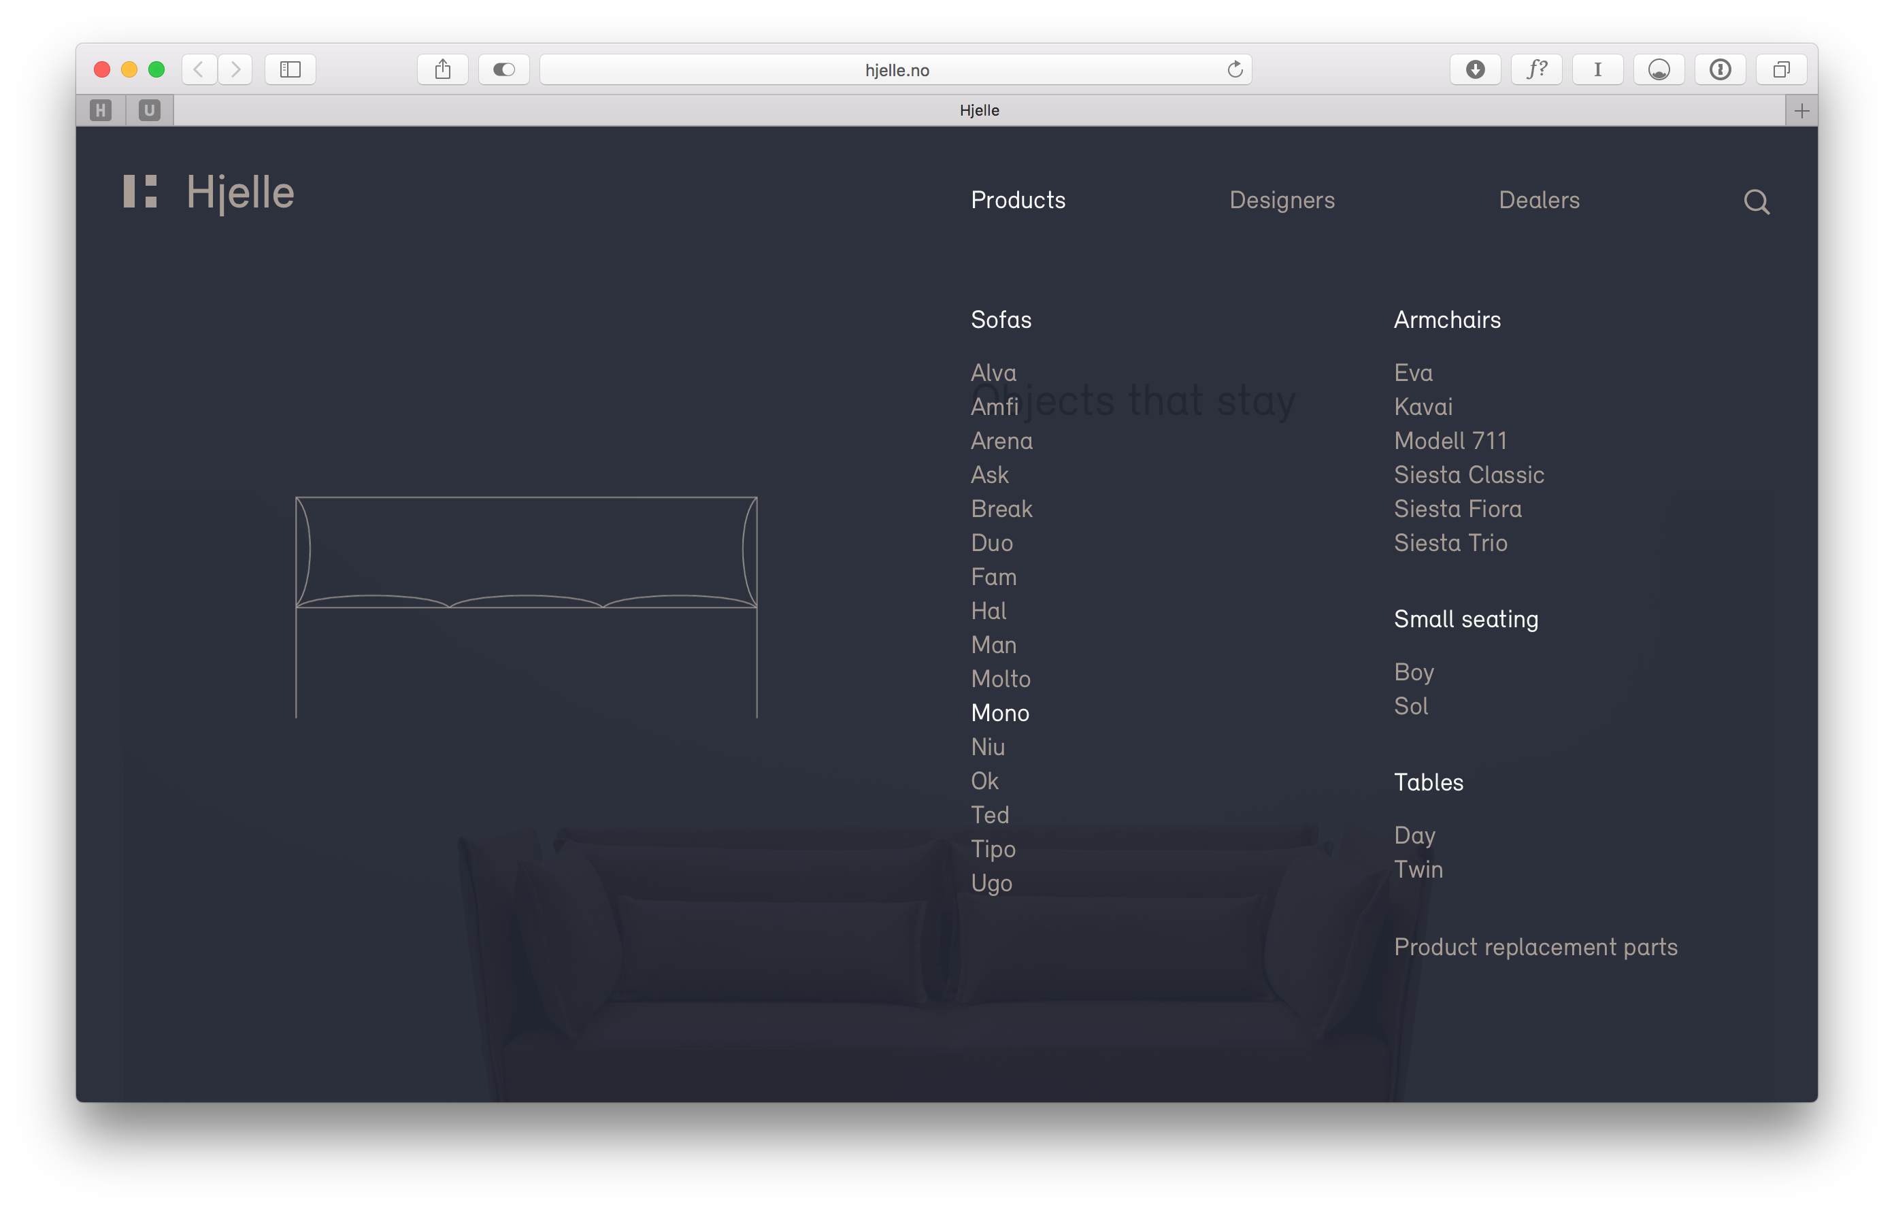This screenshot has width=1894, height=1211.
Task: Show the sidebar with toolbar icon
Action: pos(290,69)
